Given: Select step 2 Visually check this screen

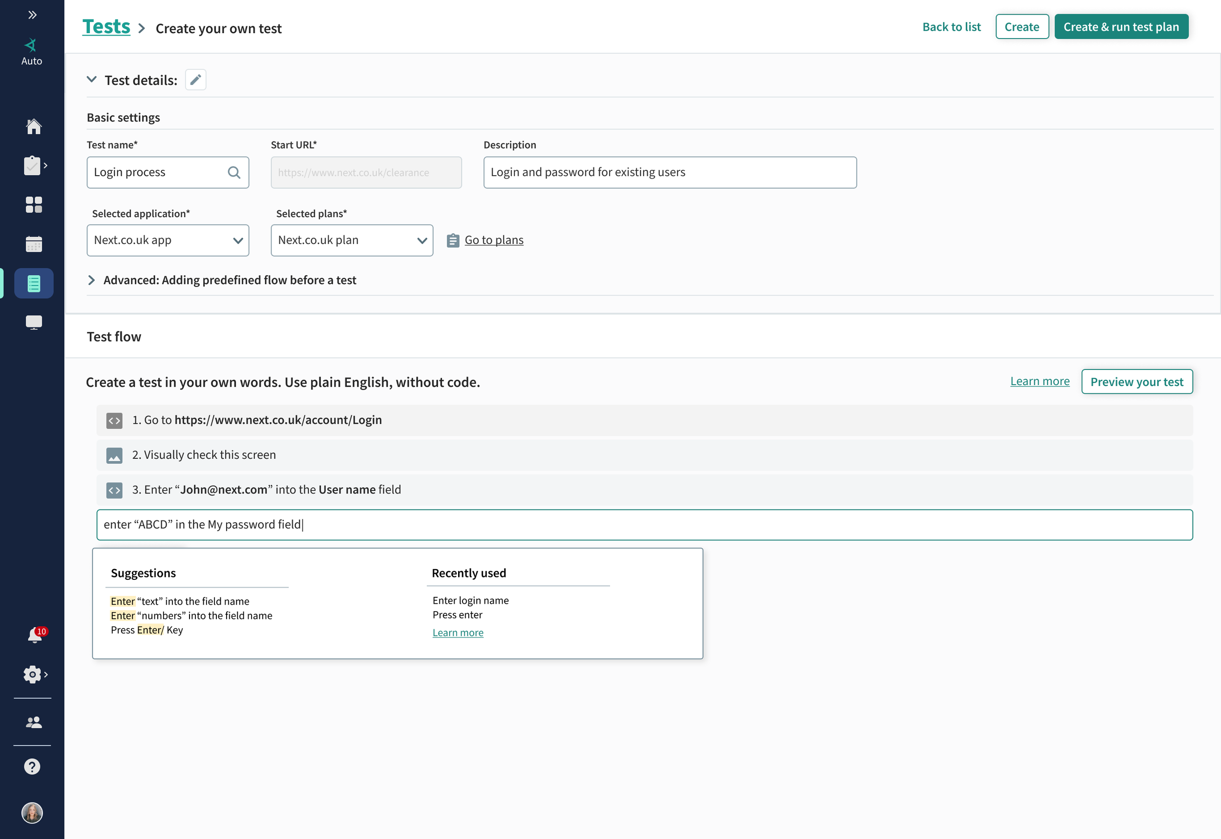Looking at the screenshot, I should [x=644, y=455].
